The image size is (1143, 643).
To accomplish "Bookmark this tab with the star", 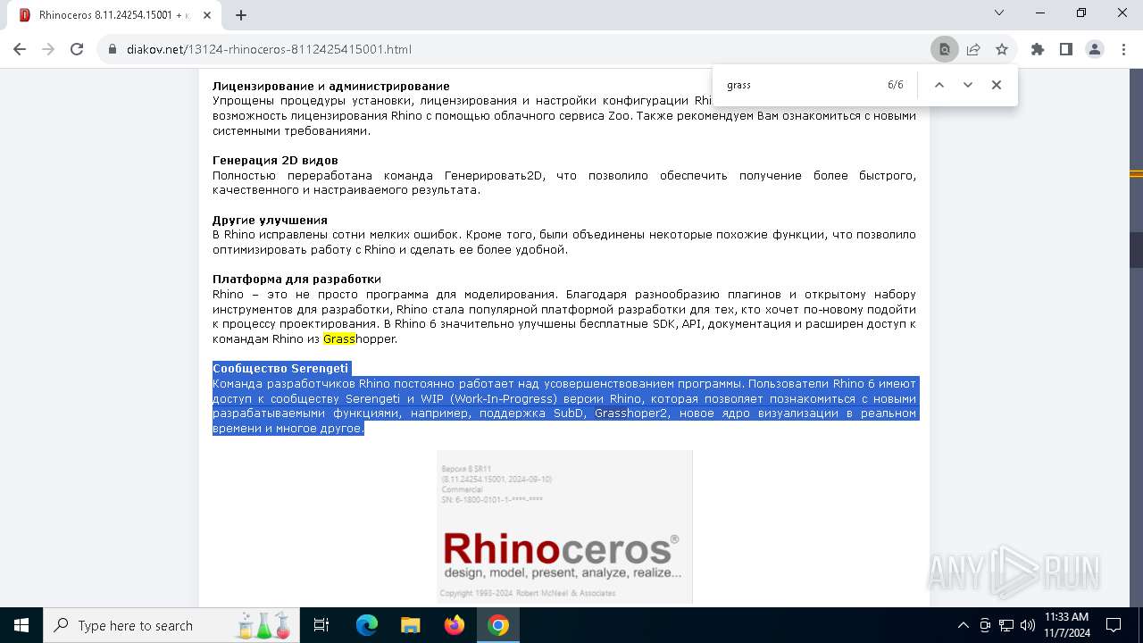I will [1002, 49].
